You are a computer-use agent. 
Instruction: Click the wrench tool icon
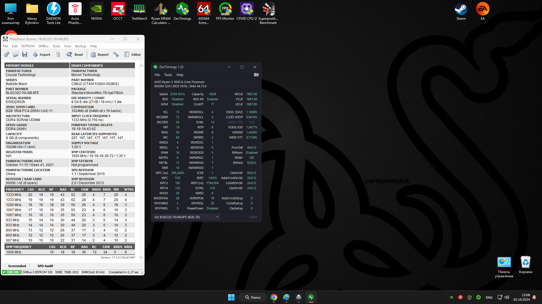(x=116, y=55)
